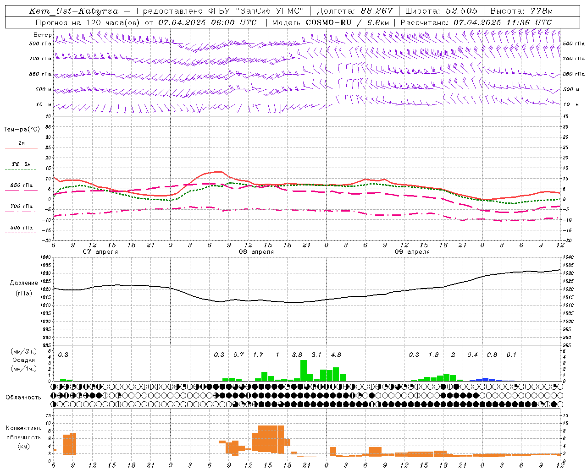
Task: Click the (мм/1ч.) hourly precipitation unit label
Action: [x=23, y=369]
